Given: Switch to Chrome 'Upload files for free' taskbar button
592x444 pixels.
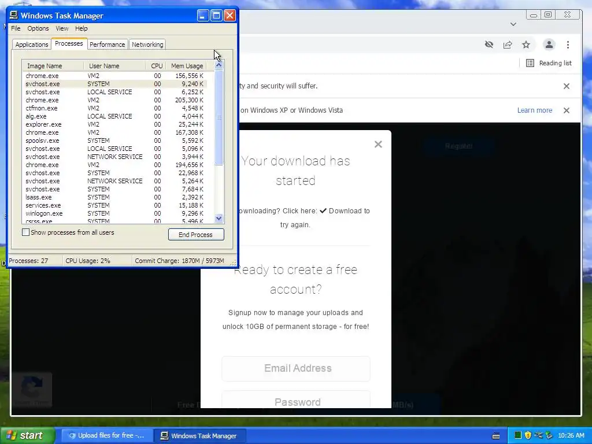Looking at the screenshot, I should coord(107,435).
